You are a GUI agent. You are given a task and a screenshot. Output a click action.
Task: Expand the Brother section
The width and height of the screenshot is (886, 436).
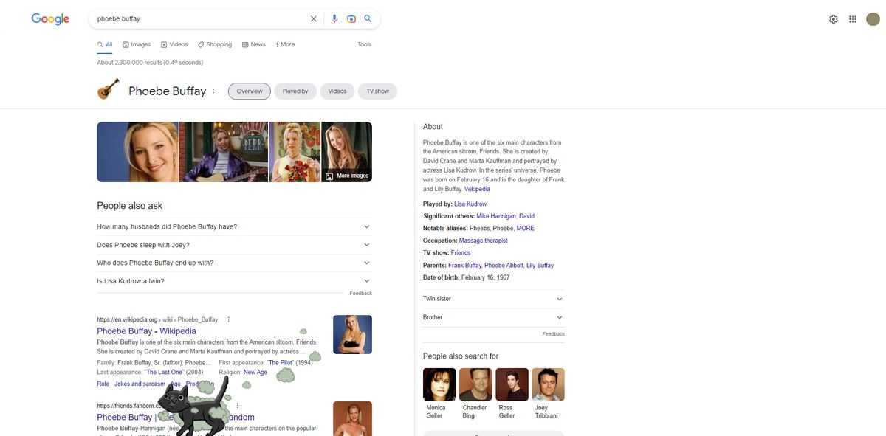tap(559, 317)
